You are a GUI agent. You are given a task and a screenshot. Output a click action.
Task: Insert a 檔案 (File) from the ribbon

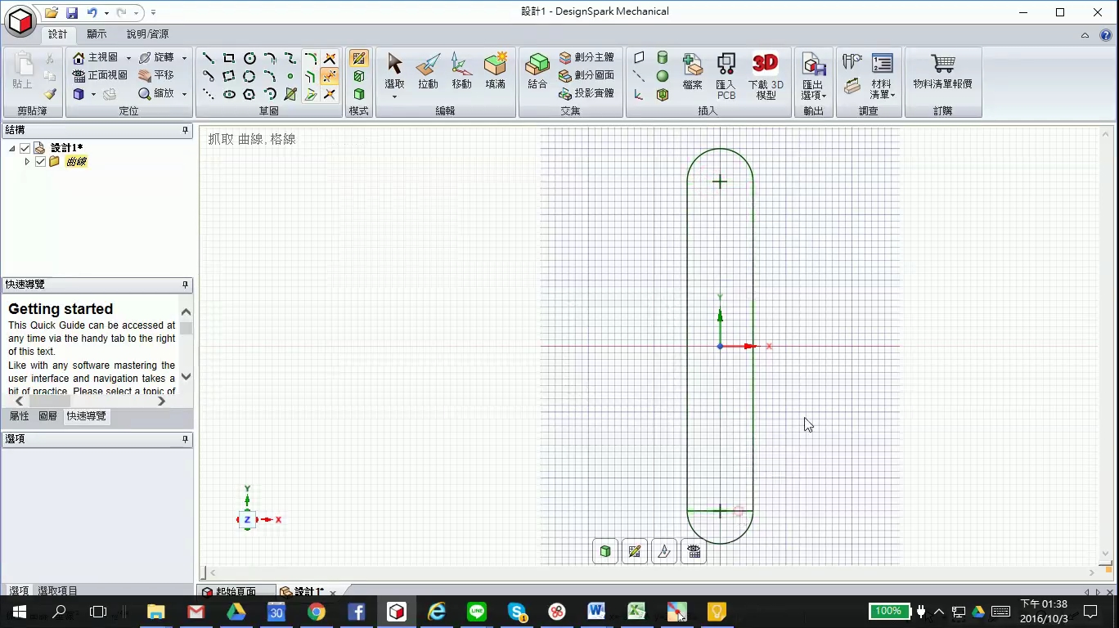tap(693, 71)
